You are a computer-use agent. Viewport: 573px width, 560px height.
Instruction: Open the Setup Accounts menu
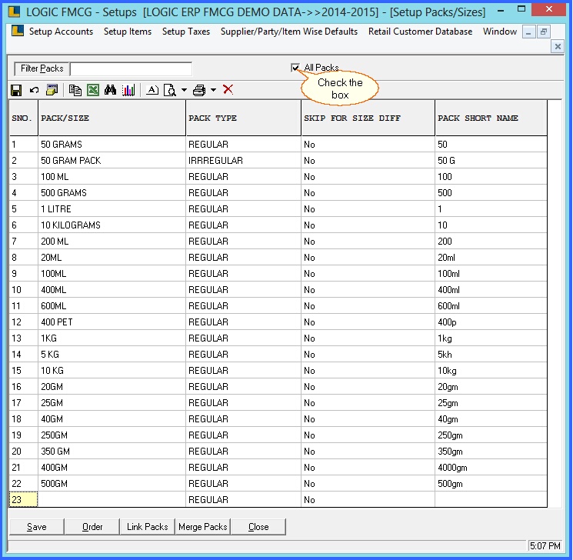pos(61,32)
